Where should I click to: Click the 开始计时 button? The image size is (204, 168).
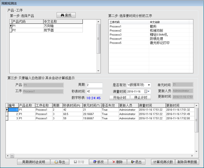pyautogui.click(x=119, y=97)
